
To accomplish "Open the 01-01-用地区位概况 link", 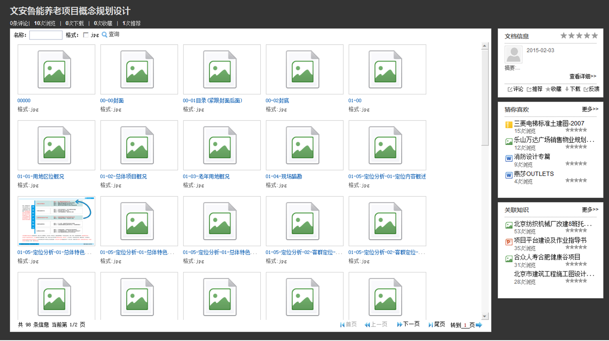I will [41, 177].
